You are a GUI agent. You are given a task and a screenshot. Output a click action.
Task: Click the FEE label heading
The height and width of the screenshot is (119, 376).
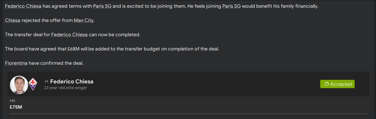(x=12, y=101)
